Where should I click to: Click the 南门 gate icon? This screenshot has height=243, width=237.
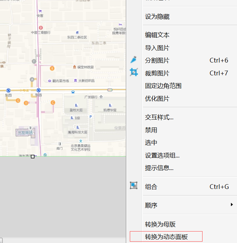pyautogui.click(x=60, y=144)
